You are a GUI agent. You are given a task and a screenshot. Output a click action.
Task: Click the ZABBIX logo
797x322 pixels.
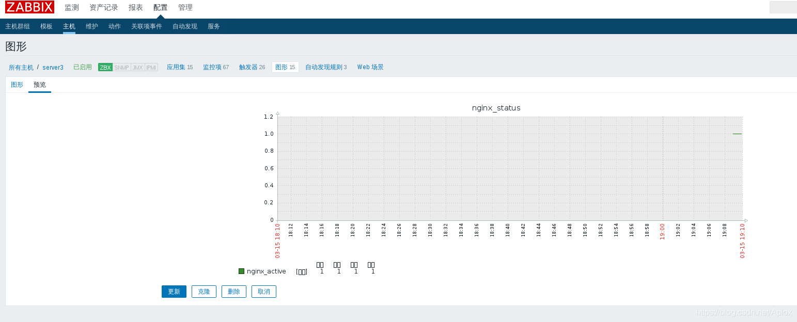pyautogui.click(x=29, y=7)
